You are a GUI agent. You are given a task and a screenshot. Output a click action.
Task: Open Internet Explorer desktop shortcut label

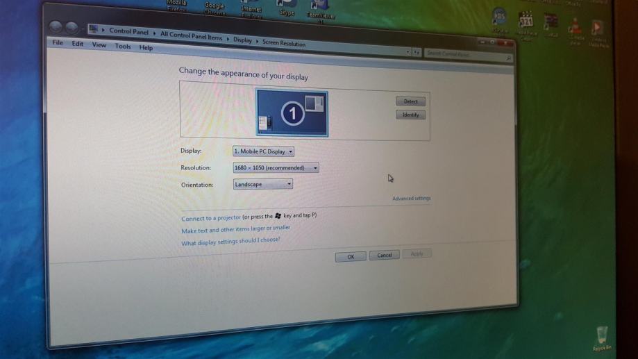[251, 12]
